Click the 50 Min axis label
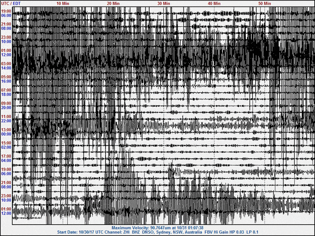Image resolution: width=315 pixels, height=236 pixels. point(265,3)
